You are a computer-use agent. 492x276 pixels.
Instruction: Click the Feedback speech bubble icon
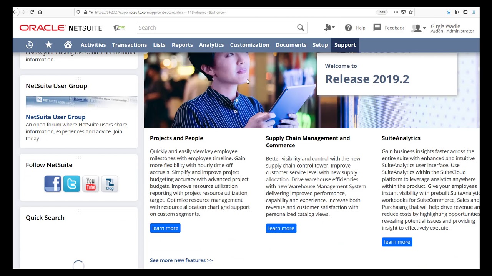pos(377,28)
